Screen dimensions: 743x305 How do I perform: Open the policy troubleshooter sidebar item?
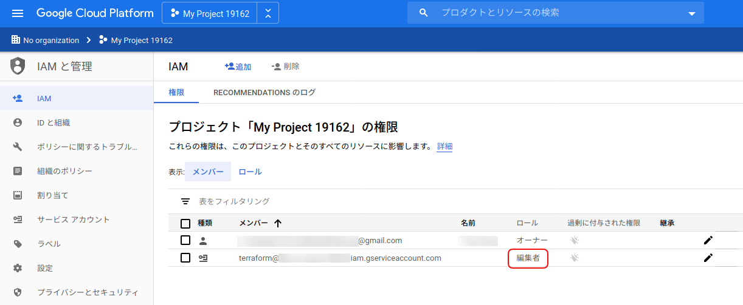(x=77, y=147)
